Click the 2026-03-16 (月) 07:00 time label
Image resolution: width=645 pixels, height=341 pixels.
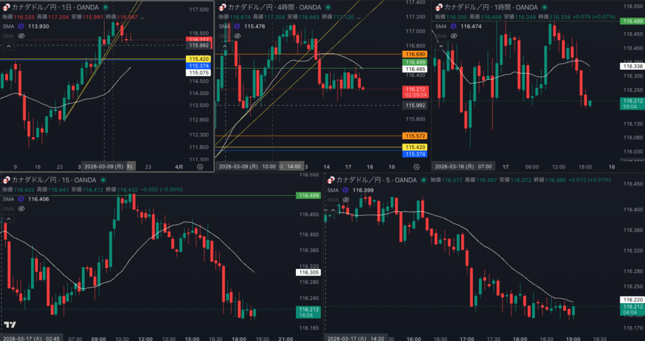[x=464, y=167]
